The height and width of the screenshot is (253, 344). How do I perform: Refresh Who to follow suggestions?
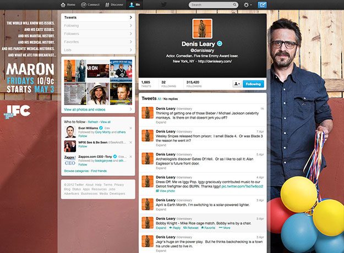point(93,122)
